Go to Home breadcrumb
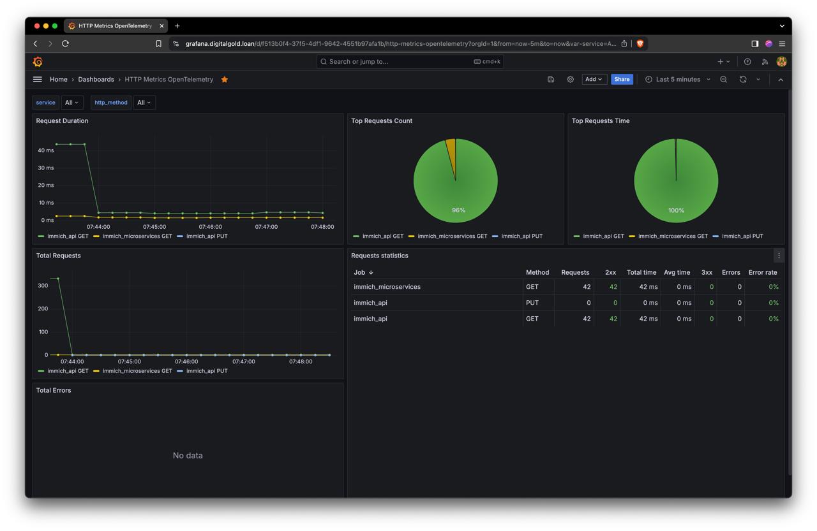Image resolution: width=817 pixels, height=531 pixels. (x=59, y=80)
